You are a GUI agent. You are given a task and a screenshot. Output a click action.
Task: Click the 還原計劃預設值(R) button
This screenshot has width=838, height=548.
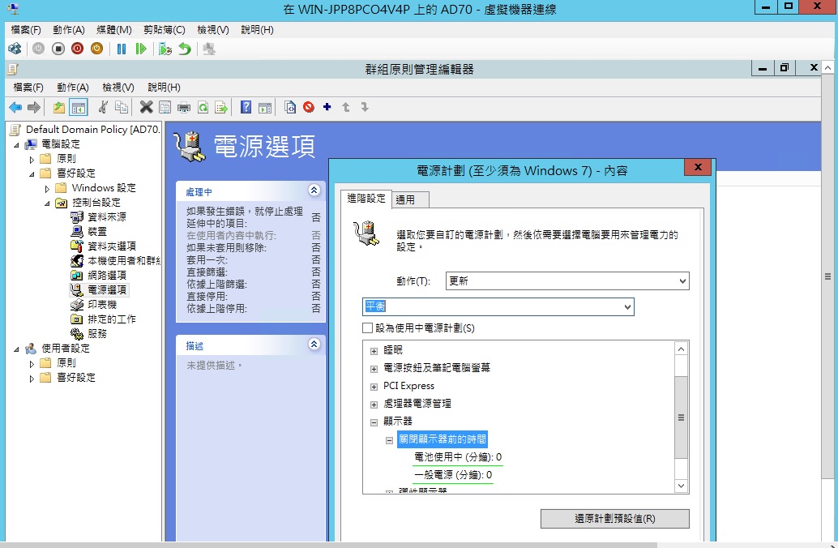614,519
